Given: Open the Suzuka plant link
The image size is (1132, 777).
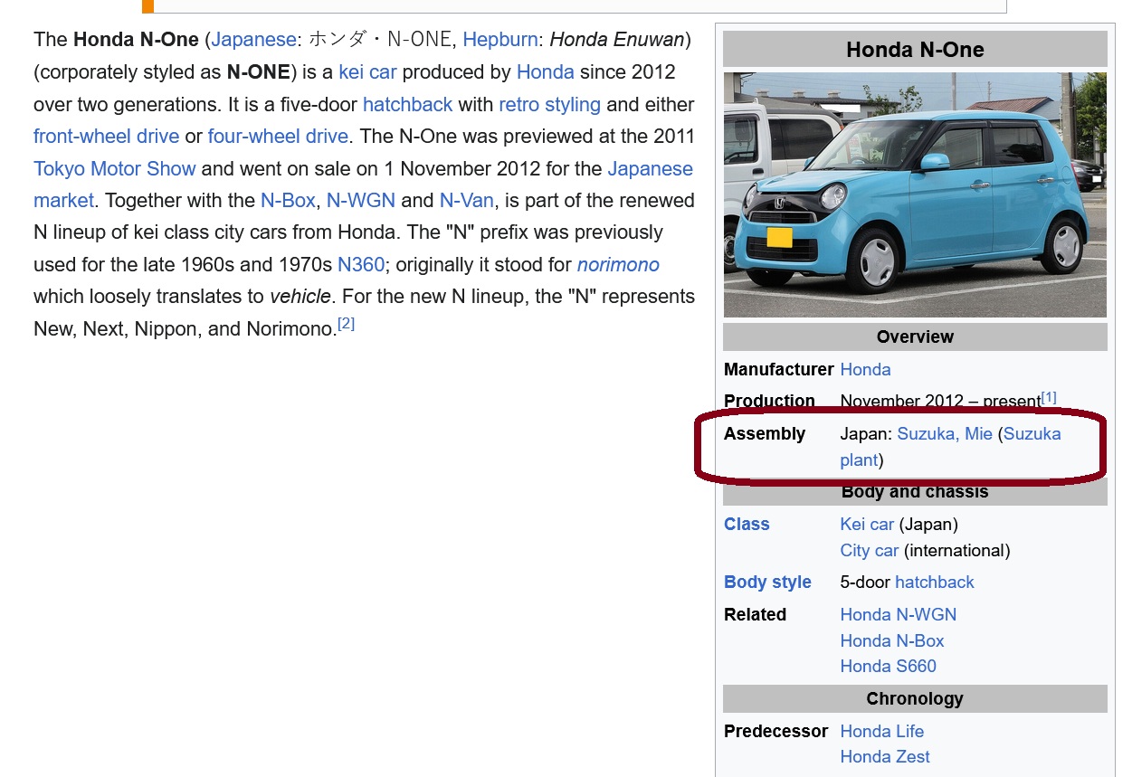Looking at the screenshot, I should (x=950, y=447).
